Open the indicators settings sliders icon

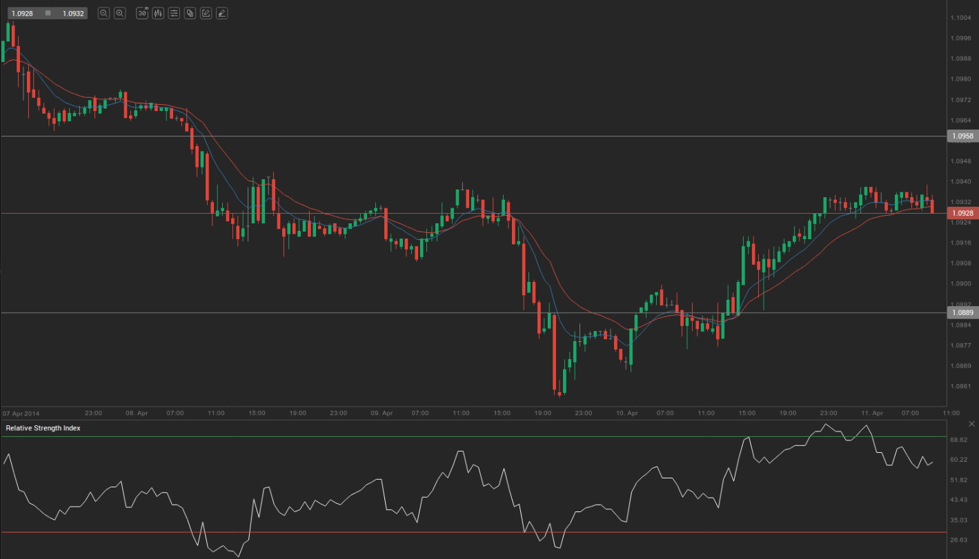[174, 13]
